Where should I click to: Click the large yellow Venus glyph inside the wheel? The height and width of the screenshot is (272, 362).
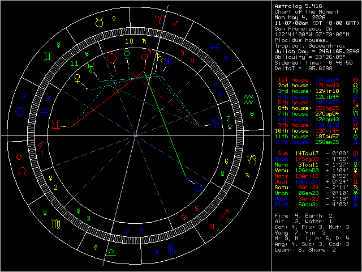pos(77,79)
